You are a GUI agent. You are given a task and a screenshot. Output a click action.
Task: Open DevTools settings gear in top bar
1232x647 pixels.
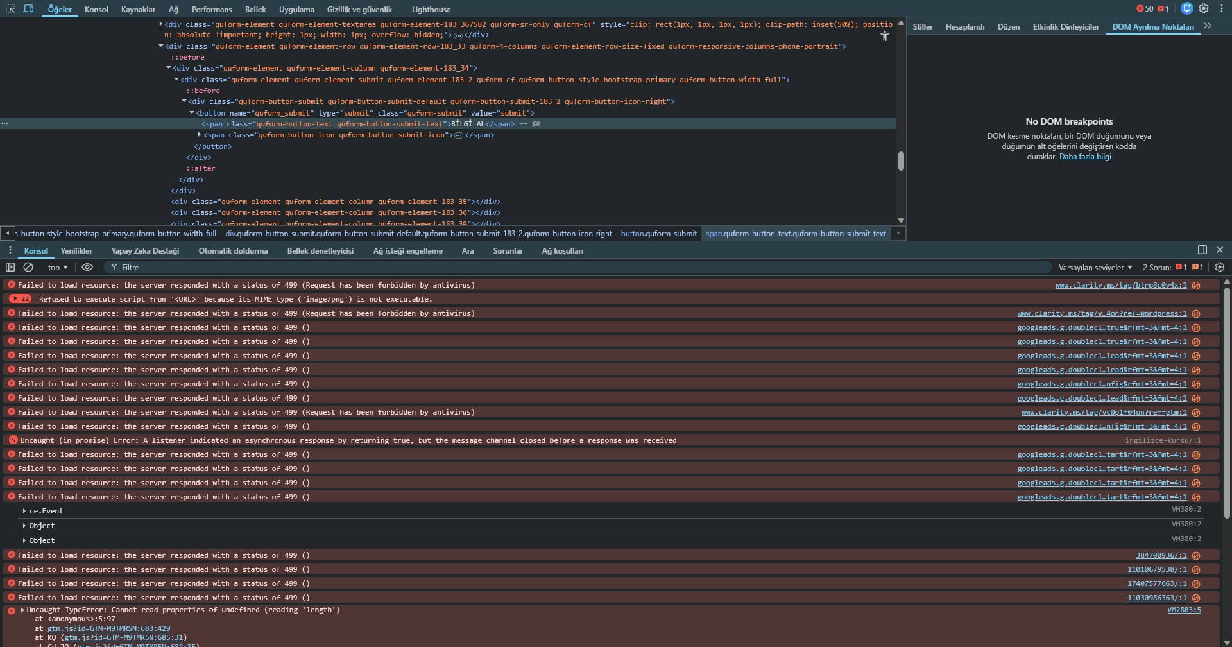click(x=1204, y=9)
